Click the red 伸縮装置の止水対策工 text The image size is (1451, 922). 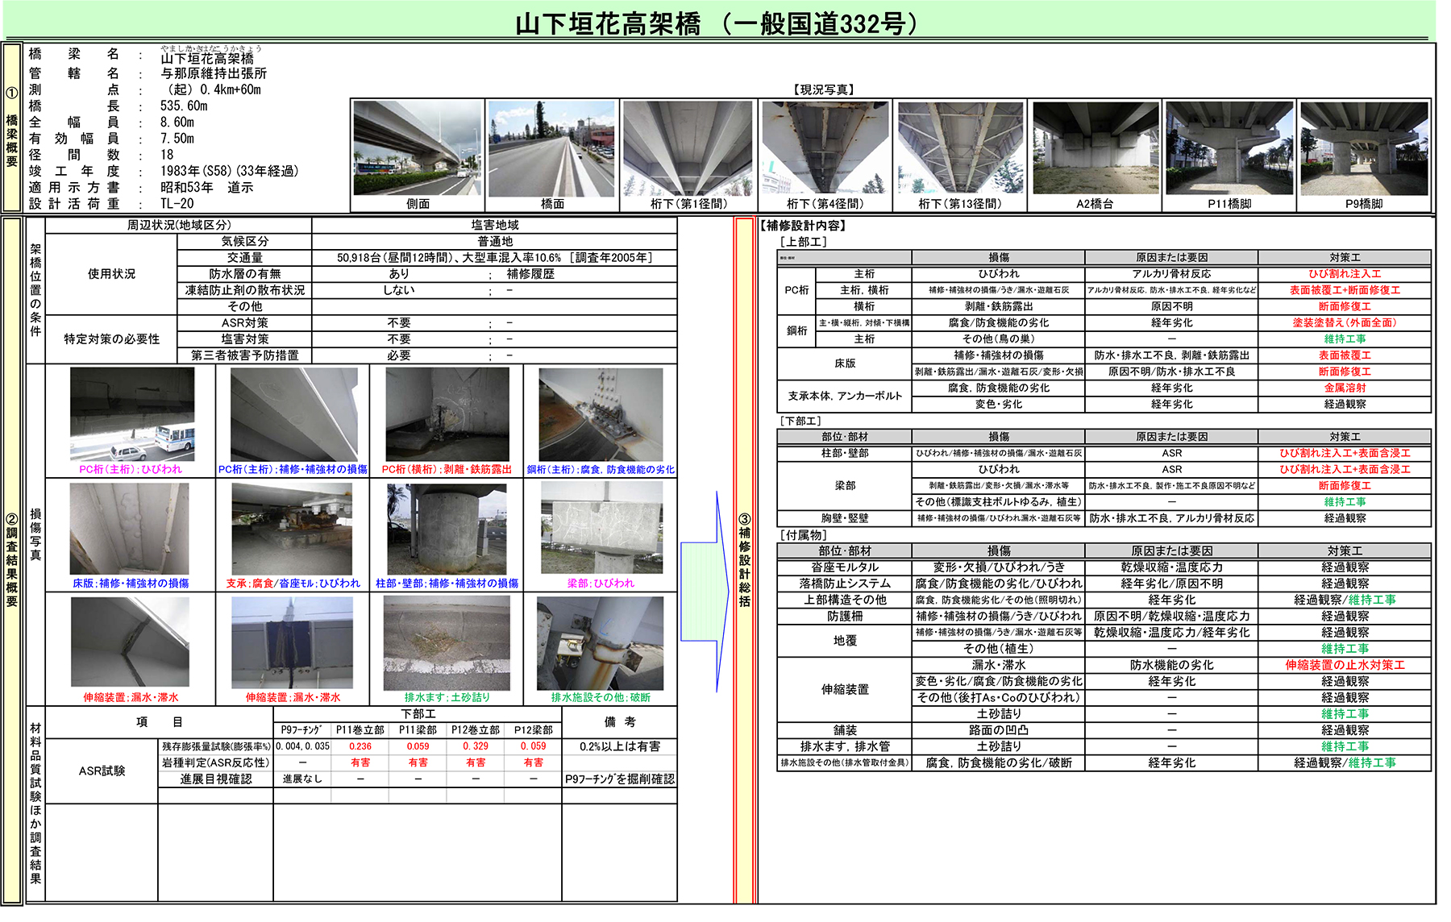point(1344,665)
